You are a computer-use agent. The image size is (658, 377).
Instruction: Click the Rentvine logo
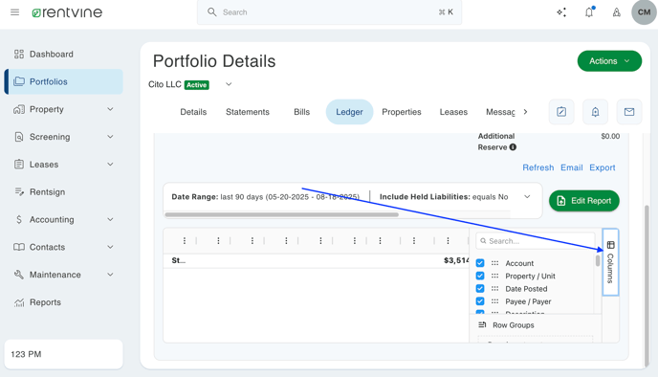click(67, 12)
